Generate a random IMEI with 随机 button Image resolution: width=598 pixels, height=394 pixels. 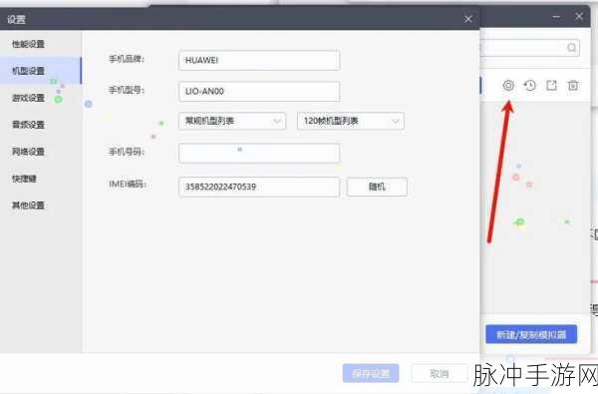(377, 187)
